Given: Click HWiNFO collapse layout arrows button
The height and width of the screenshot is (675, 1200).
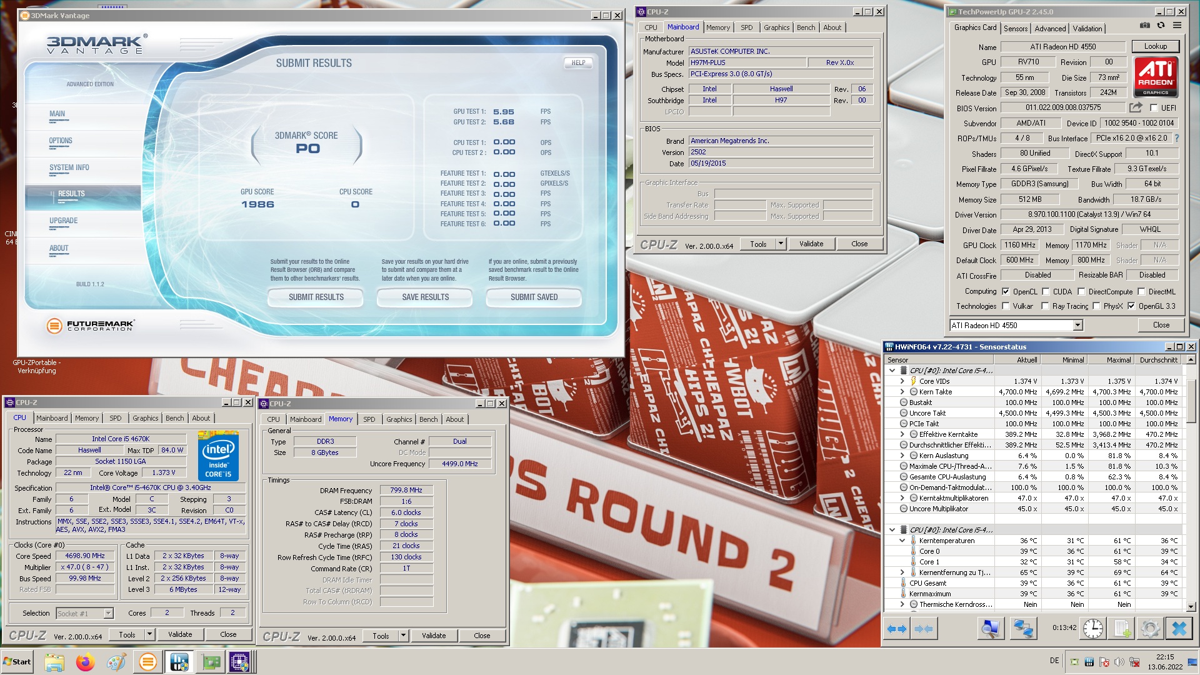Looking at the screenshot, I should (x=924, y=629).
